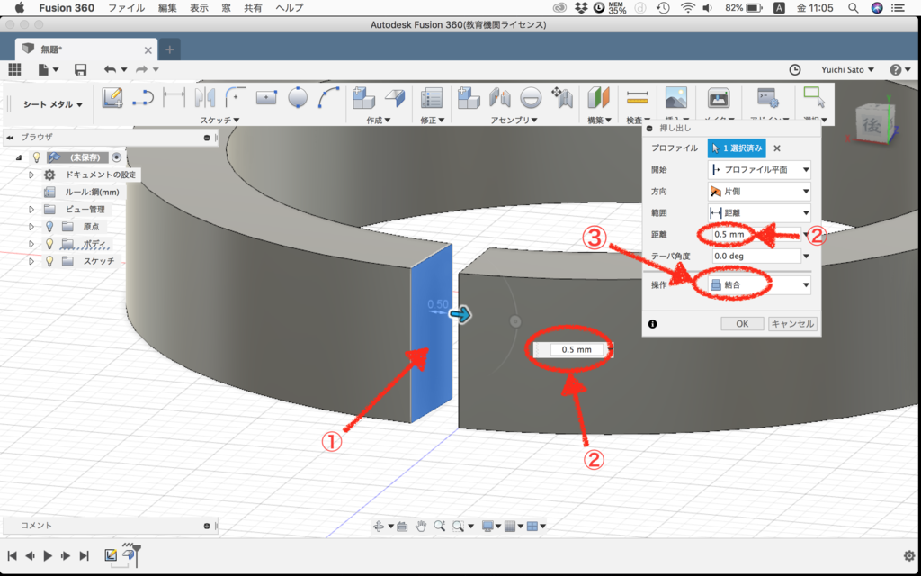Open the Change Parameters modify icon
Screen dimensions: 921x576
point(432,98)
